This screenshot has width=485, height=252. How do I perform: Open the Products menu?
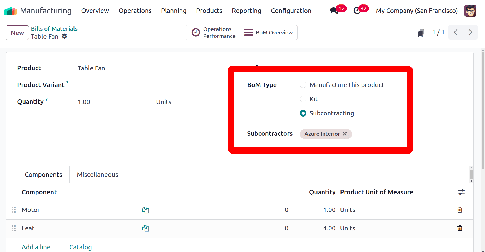point(209,11)
